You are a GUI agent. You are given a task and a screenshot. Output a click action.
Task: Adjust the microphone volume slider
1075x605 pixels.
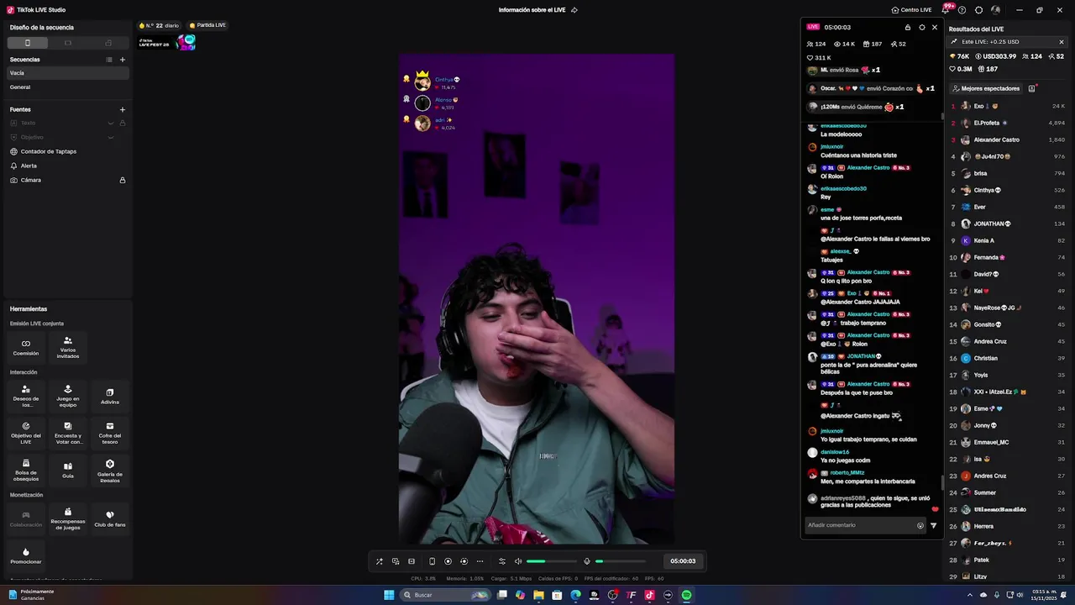coord(621,561)
